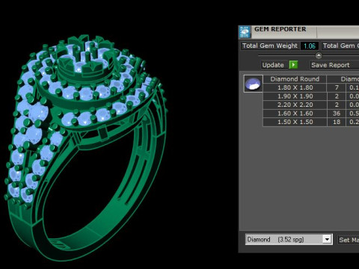Open the Diamond (3.52 spg) material dropdown
Image resolution: width=359 pixels, height=269 pixels.
click(289, 239)
